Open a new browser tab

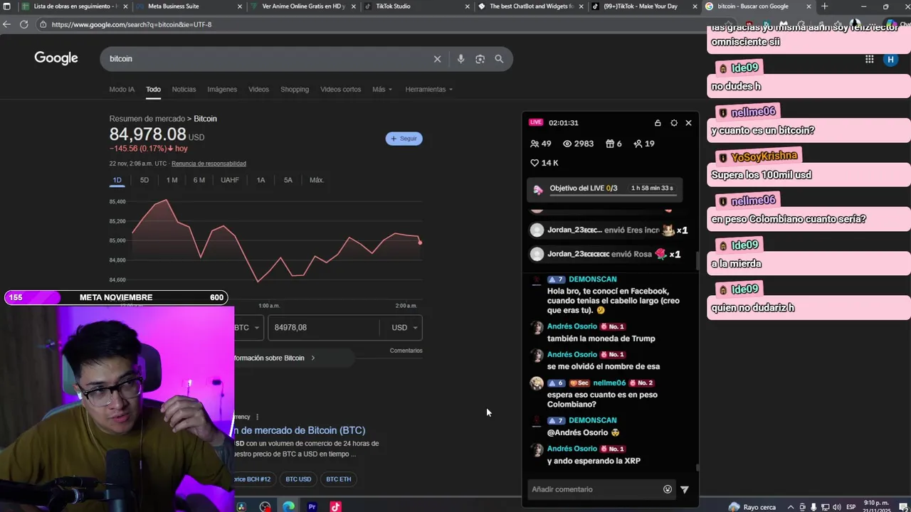point(824,6)
